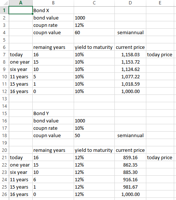Click the Bond Y title cell

53,113
